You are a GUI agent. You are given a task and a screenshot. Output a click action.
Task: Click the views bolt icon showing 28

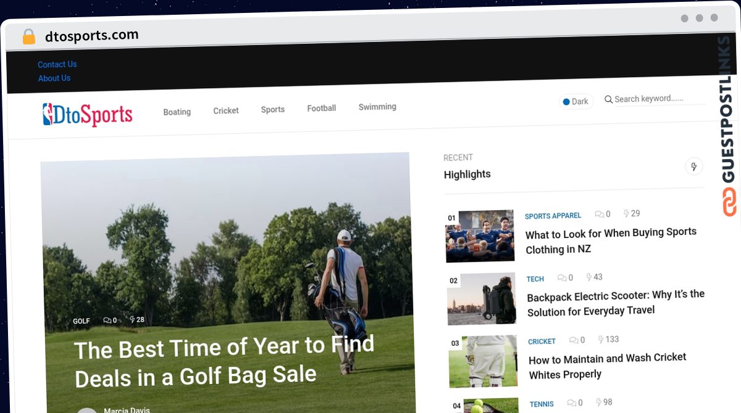point(132,319)
